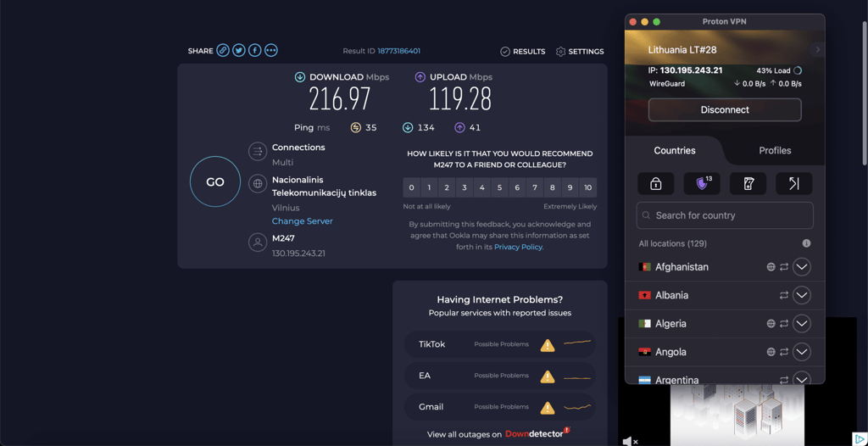Click the upload latency icon near 41
Viewport: 868px width, 446px height.
pos(459,127)
